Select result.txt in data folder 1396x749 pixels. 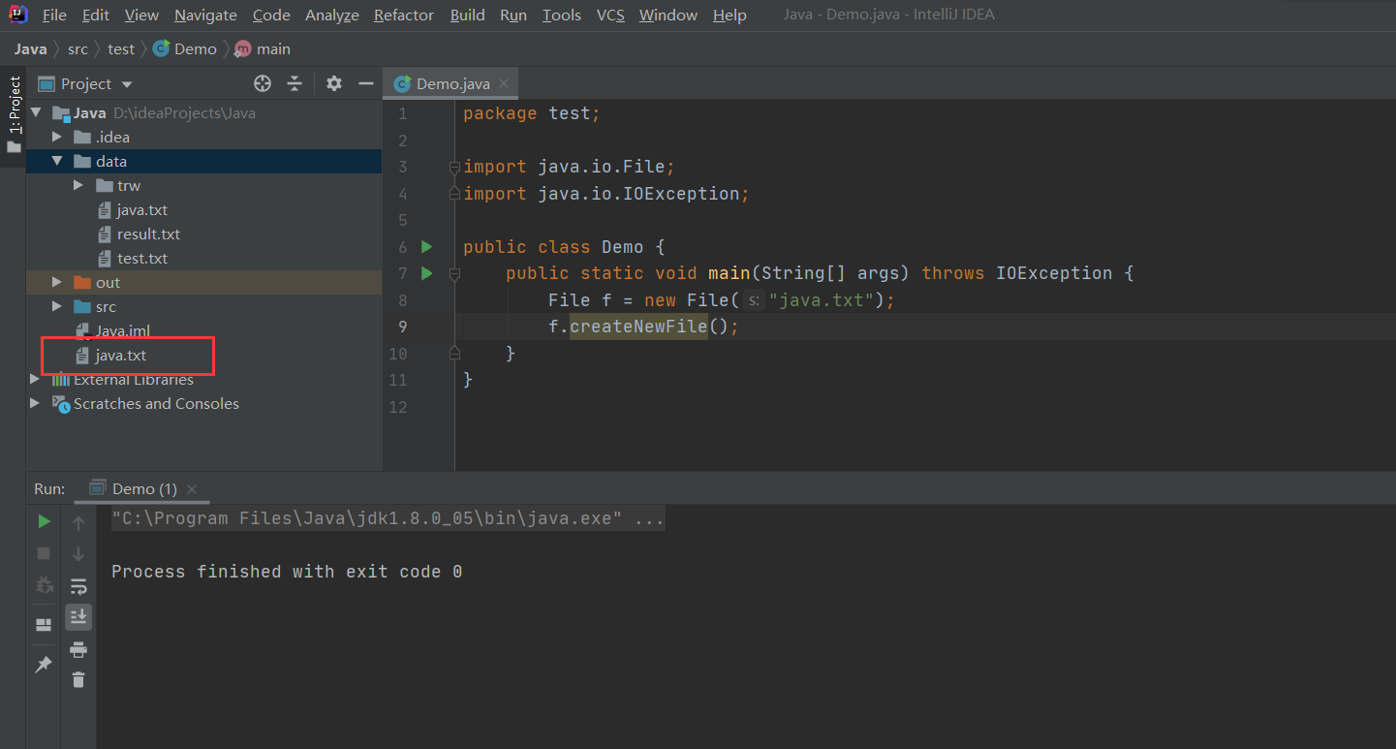(x=148, y=234)
